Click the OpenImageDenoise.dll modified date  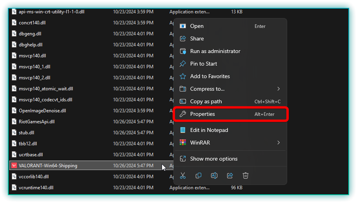pyautogui.click(x=133, y=110)
